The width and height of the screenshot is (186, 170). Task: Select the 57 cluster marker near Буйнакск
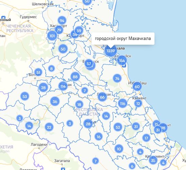coord(89,64)
